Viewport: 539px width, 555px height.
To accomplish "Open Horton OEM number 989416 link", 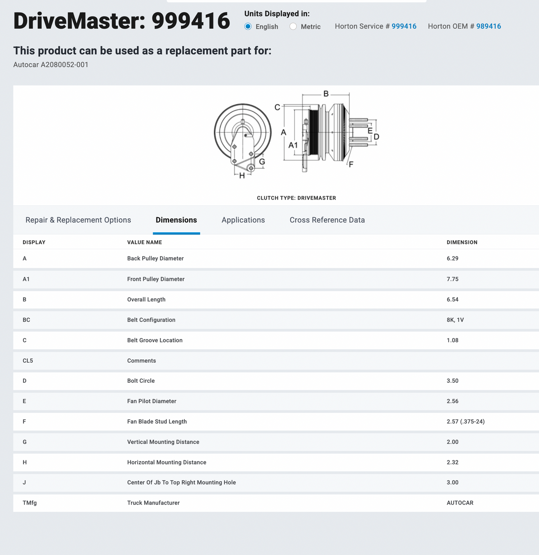I will click(488, 26).
